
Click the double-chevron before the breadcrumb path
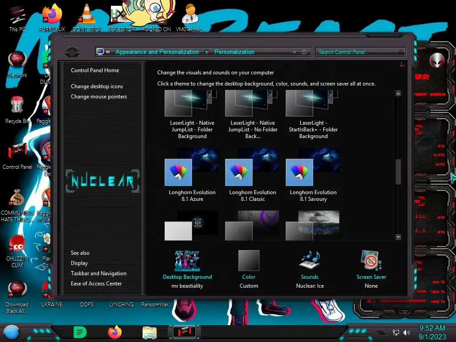pos(108,52)
